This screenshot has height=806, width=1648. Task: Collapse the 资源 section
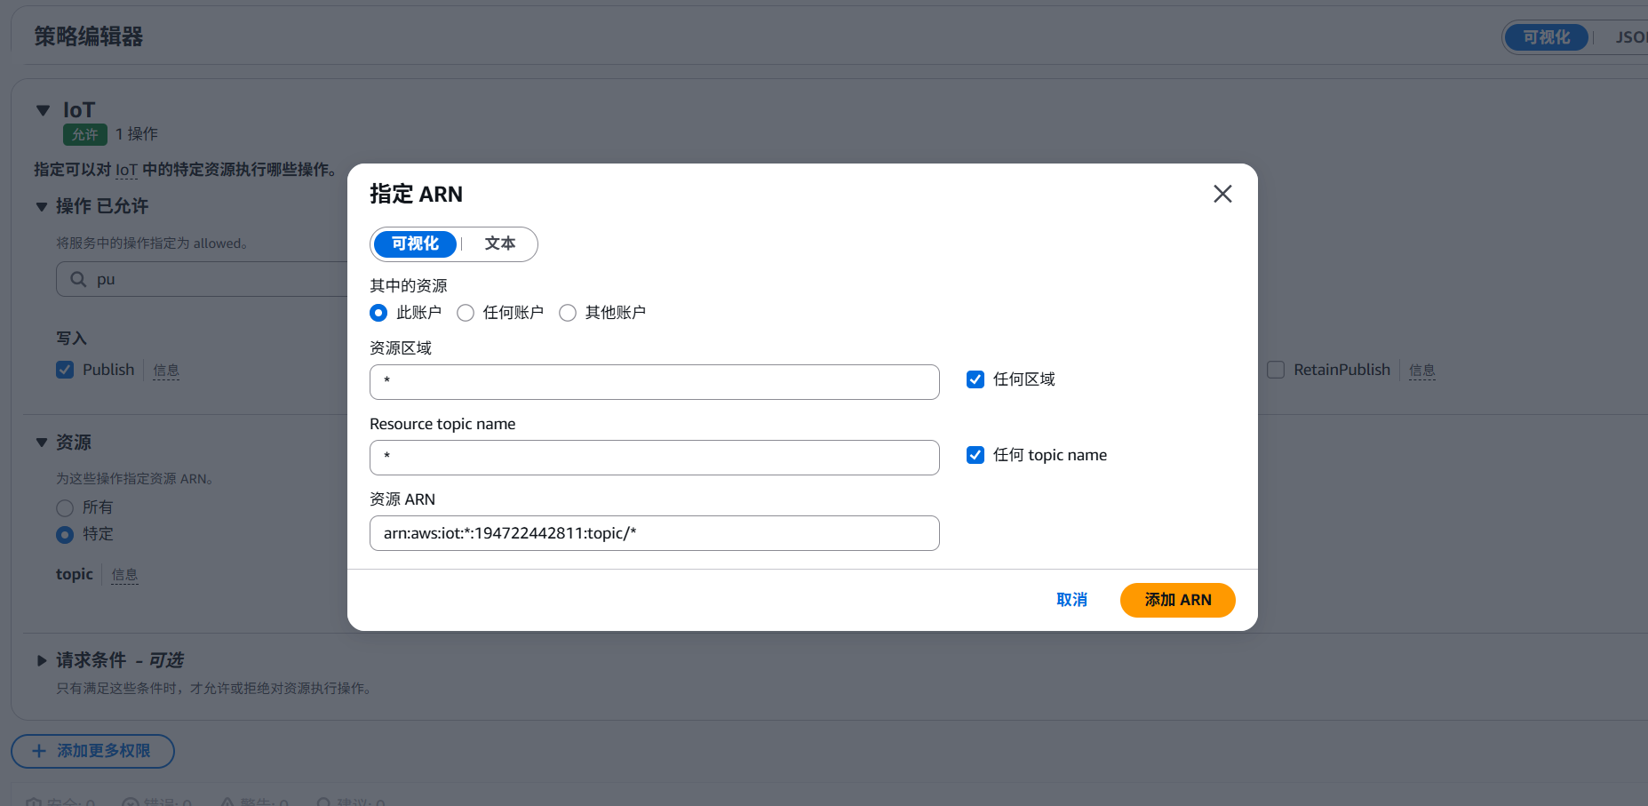42,443
